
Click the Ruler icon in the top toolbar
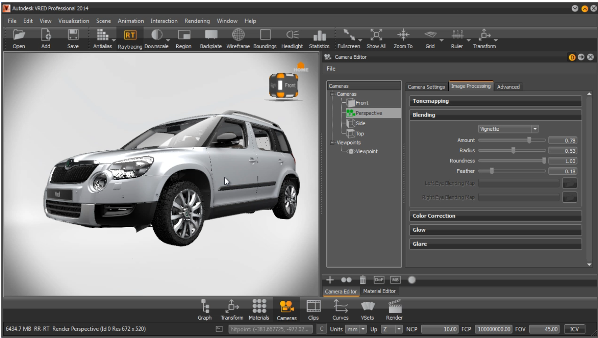(457, 35)
